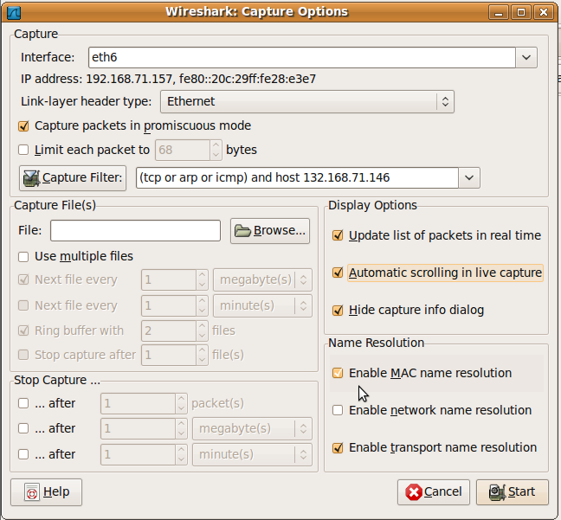561x520 pixels.
Task: Open the Browse file dialog
Action: (x=270, y=231)
